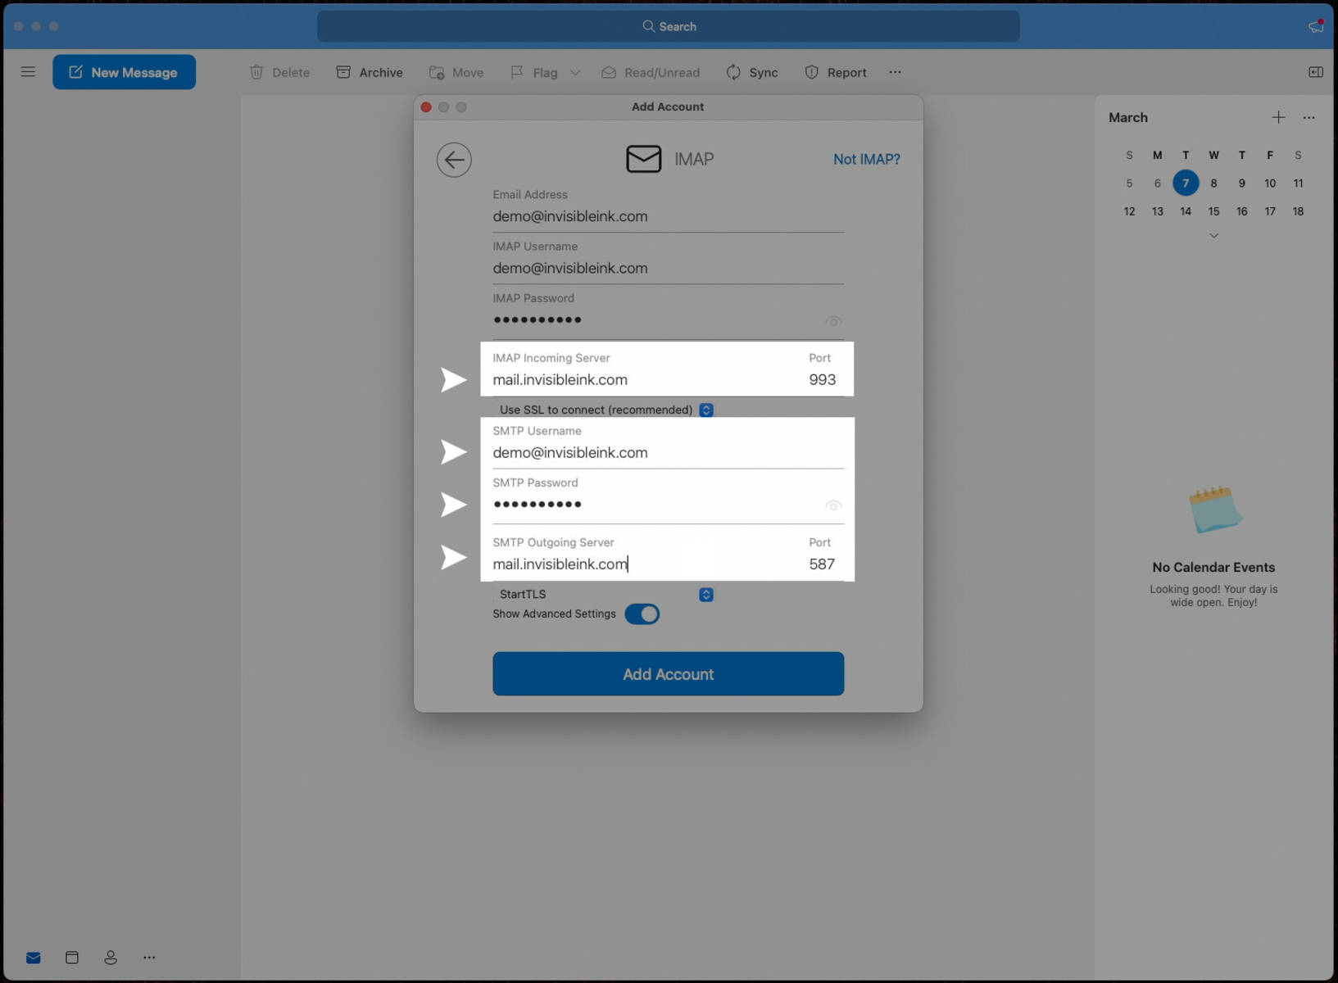The height and width of the screenshot is (983, 1338).
Task: Toggle Show Advanced Settings switch
Action: pos(642,614)
